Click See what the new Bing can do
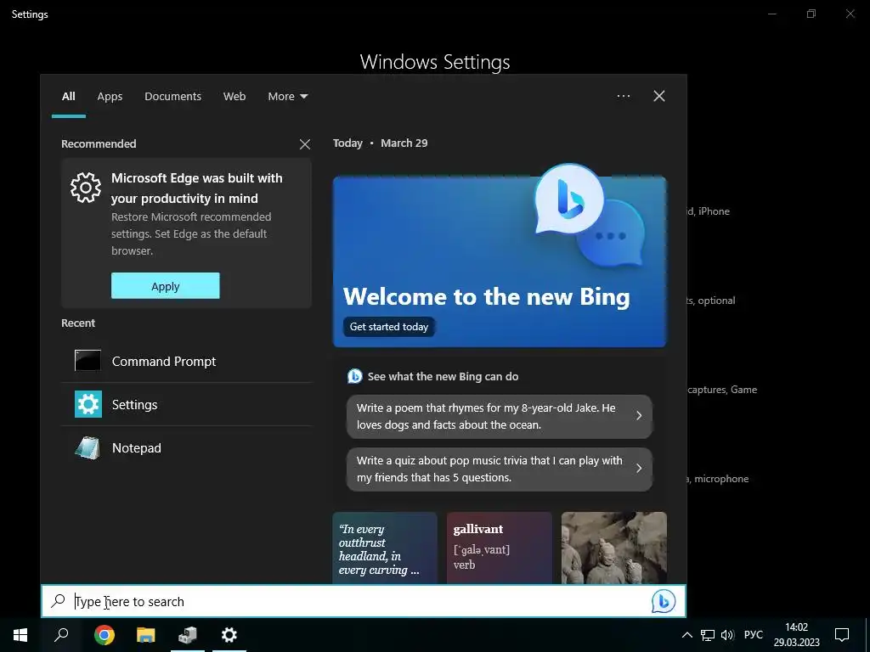This screenshot has height=652, width=870. click(443, 376)
